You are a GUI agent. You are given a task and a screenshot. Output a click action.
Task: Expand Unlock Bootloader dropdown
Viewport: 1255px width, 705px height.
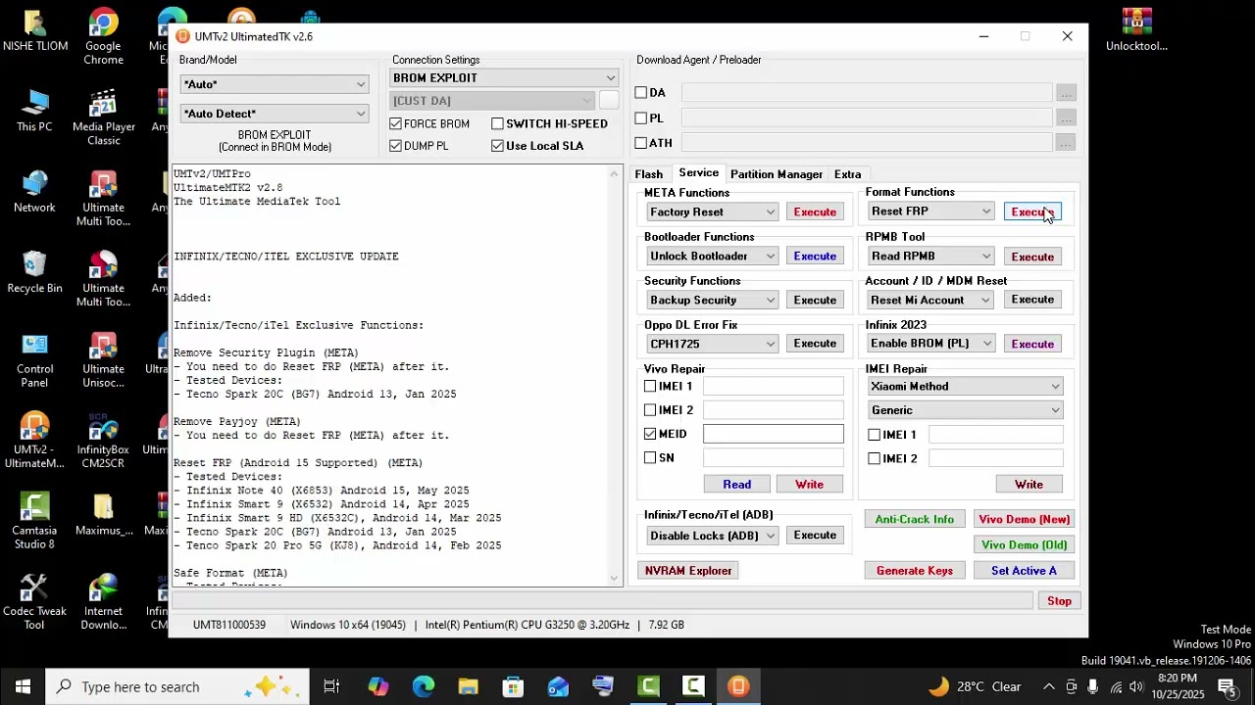click(x=712, y=256)
